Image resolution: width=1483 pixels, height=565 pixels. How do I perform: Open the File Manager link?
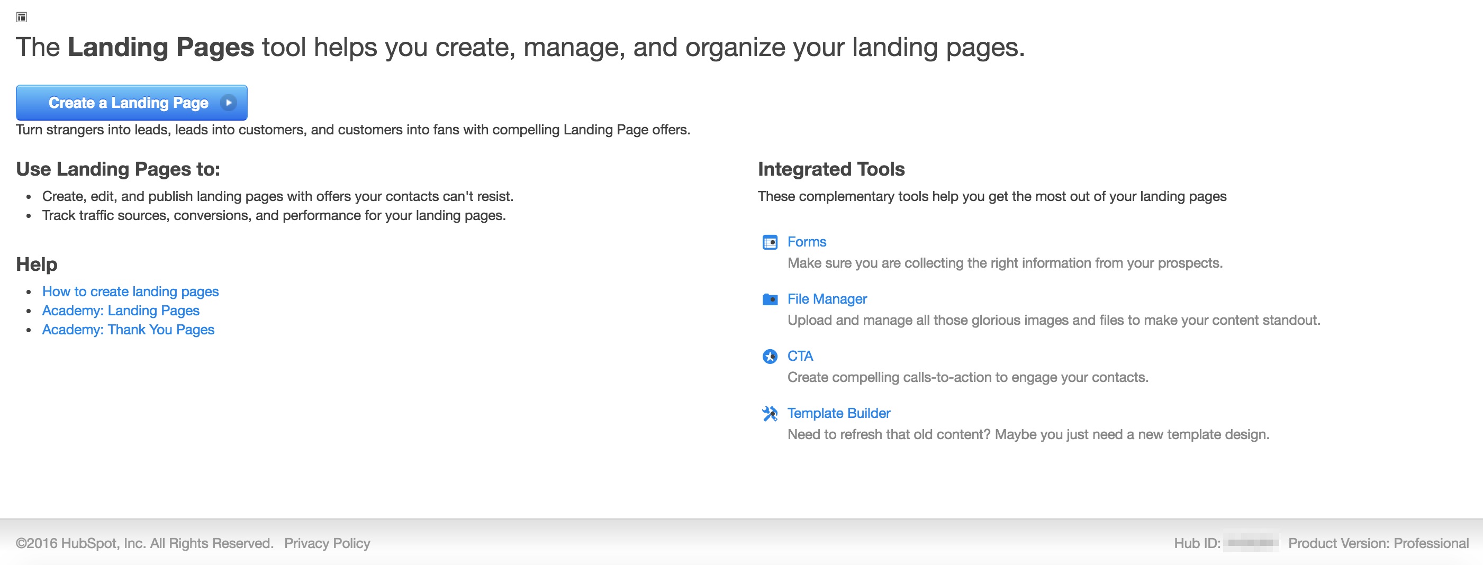[827, 299]
